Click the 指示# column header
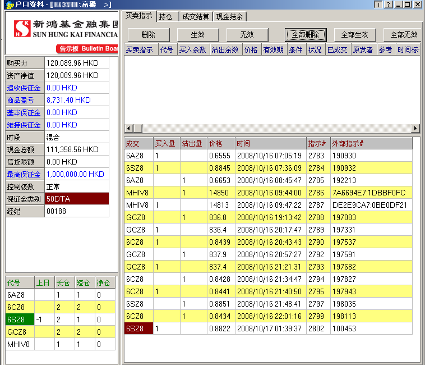 [318, 143]
